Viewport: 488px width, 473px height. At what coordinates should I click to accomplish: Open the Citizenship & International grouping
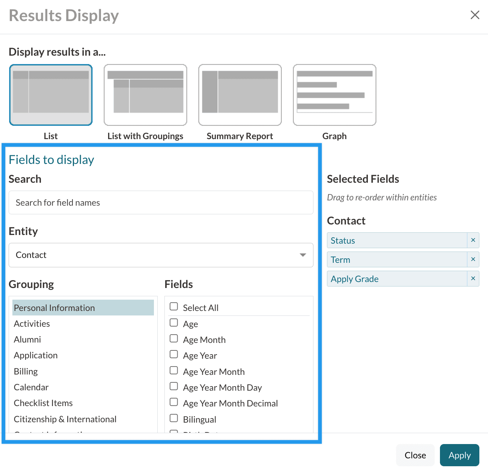[x=65, y=419]
